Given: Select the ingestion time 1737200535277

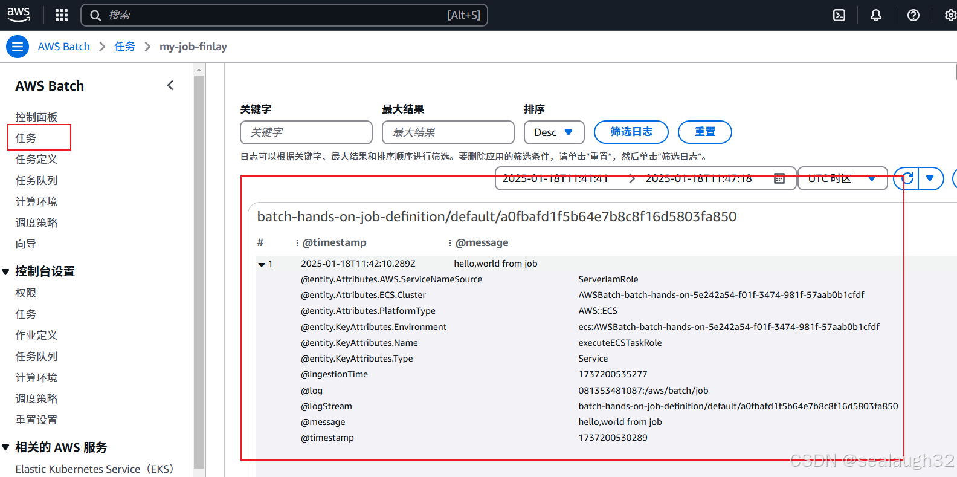Looking at the screenshot, I should [613, 374].
